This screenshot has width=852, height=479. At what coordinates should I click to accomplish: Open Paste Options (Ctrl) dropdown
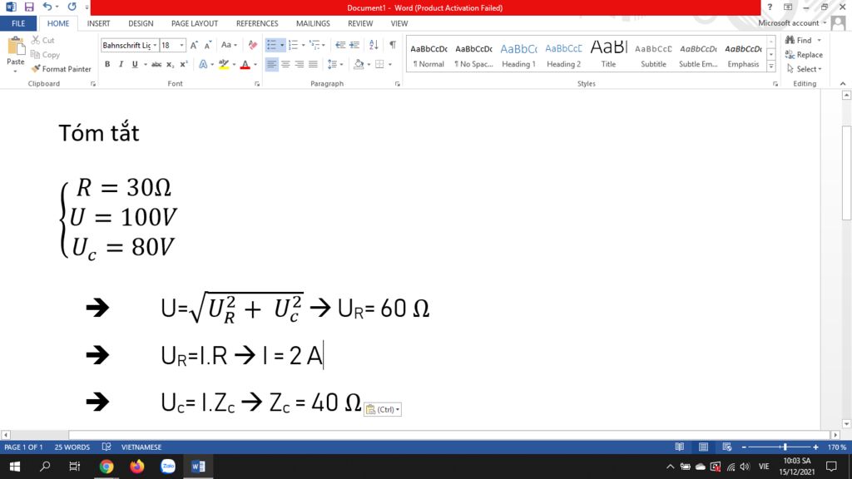tap(383, 409)
